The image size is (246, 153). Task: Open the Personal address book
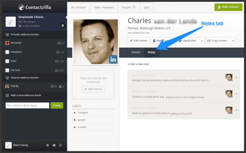34,43
